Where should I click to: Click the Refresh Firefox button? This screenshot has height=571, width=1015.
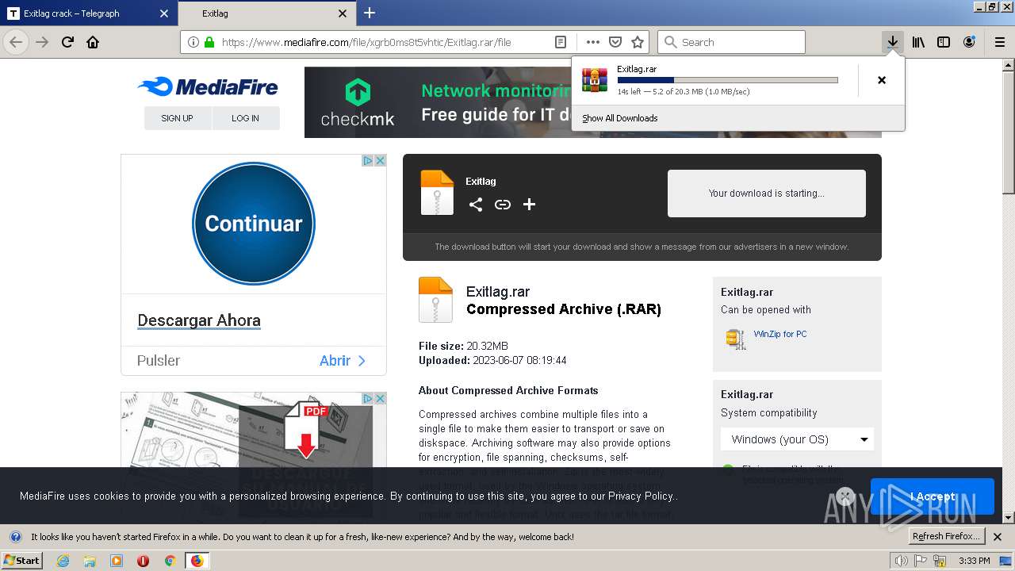click(x=946, y=537)
